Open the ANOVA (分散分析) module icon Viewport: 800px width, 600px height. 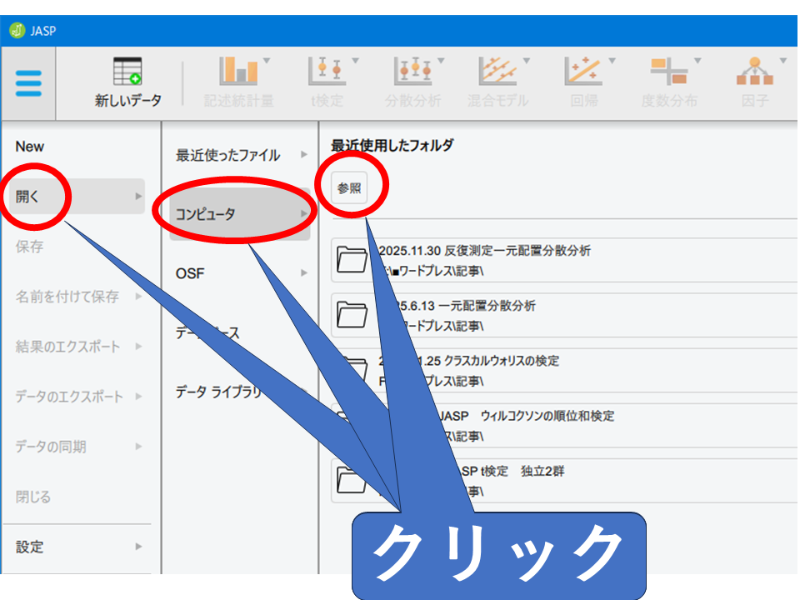[413, 82]
